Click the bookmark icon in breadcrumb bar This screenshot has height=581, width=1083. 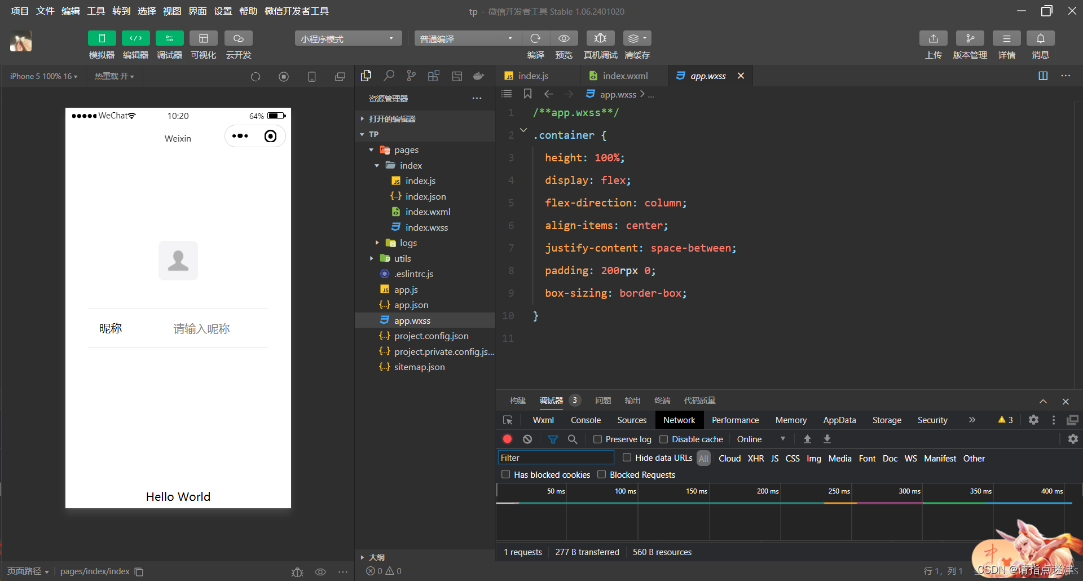[527, 94]
